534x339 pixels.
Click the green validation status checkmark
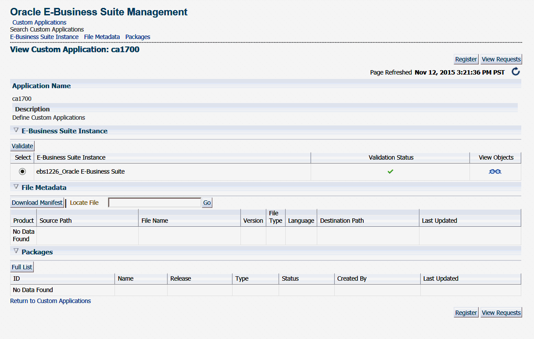(x=391, y=171)
